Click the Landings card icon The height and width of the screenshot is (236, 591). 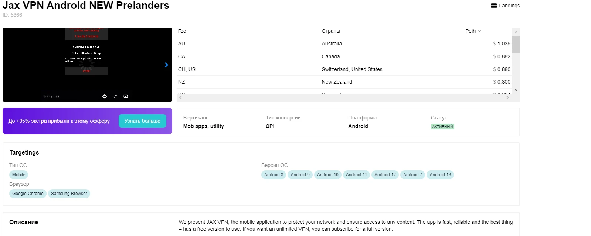point(494,6)
